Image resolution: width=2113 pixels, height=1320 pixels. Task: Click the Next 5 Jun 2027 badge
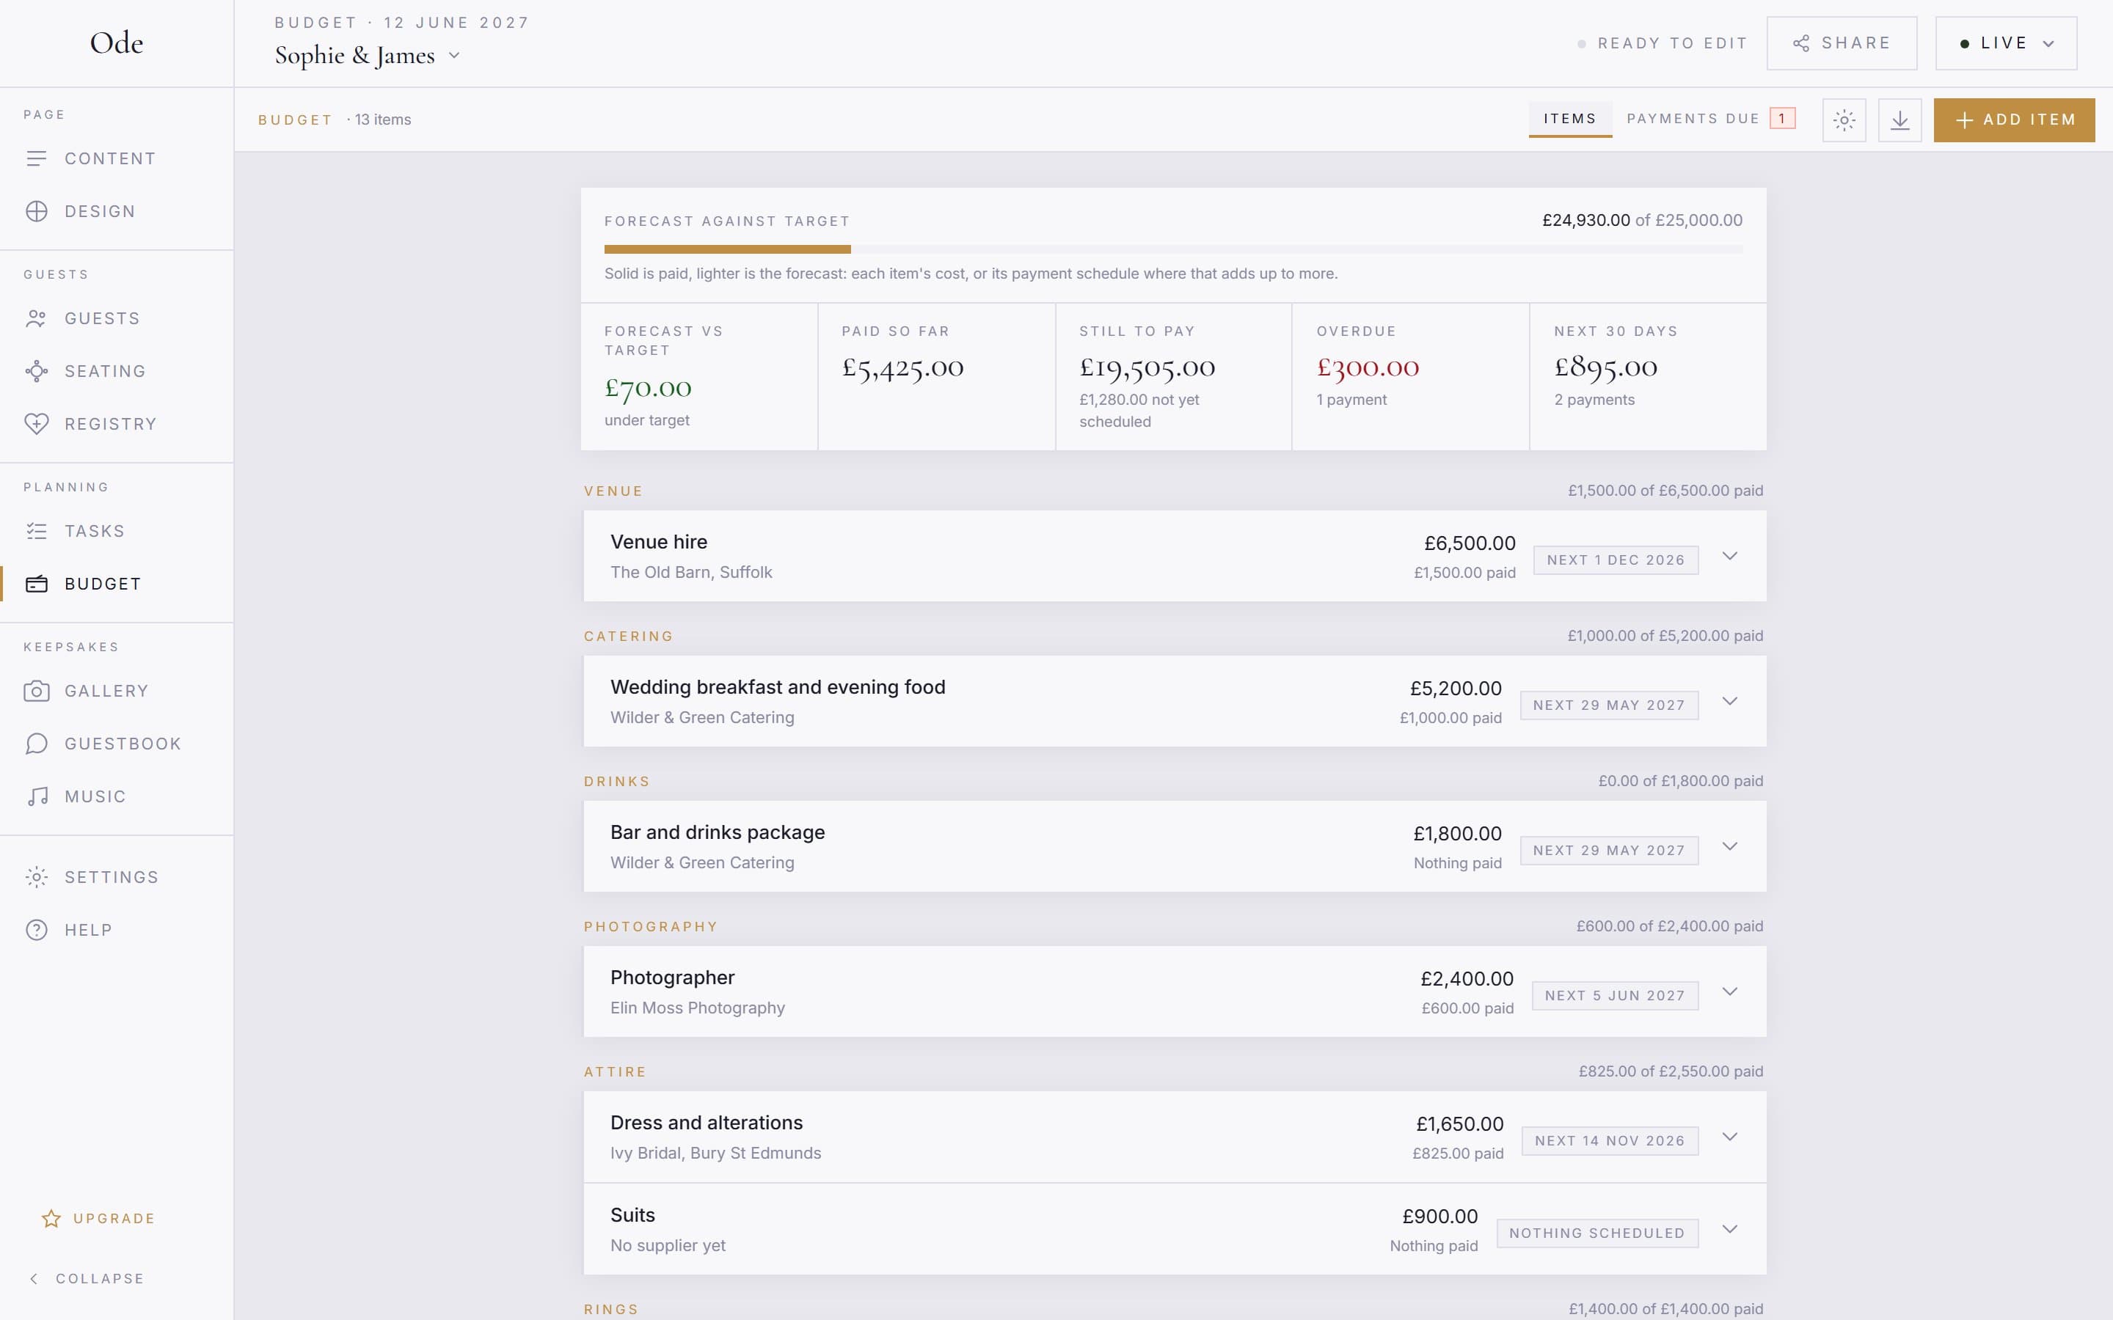point(1614,996)
